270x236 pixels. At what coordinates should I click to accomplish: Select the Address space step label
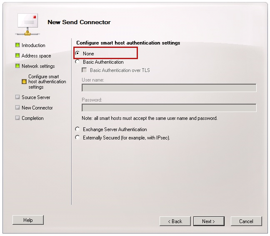(x=36, y=56)
